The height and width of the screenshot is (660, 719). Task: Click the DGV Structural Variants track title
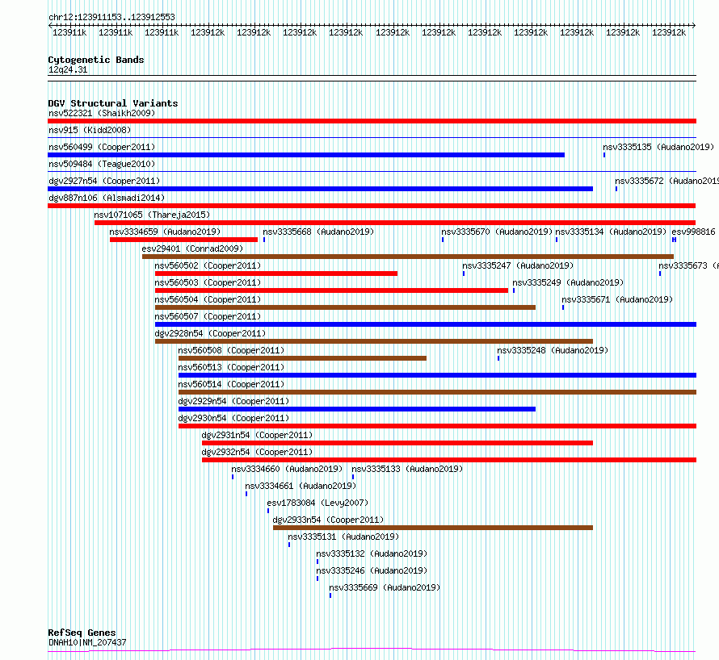(113, 103)
